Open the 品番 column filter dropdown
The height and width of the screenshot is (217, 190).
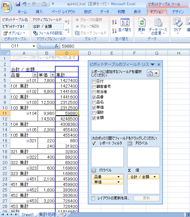(x=35, y=75)
